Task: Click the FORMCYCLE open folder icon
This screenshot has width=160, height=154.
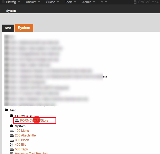Action: click(12, 116)
